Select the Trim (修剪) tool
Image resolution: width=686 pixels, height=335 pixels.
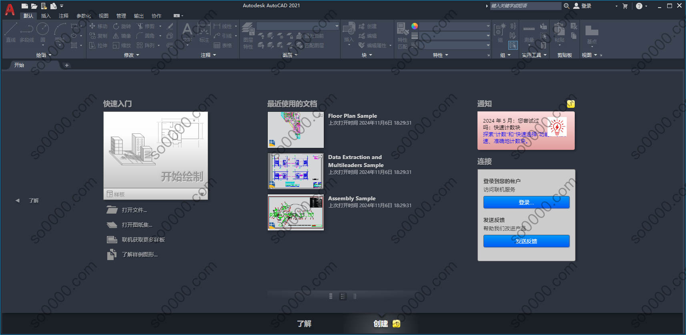pos(146,26)
